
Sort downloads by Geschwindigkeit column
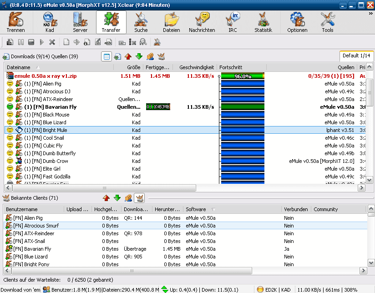[195, 67]
